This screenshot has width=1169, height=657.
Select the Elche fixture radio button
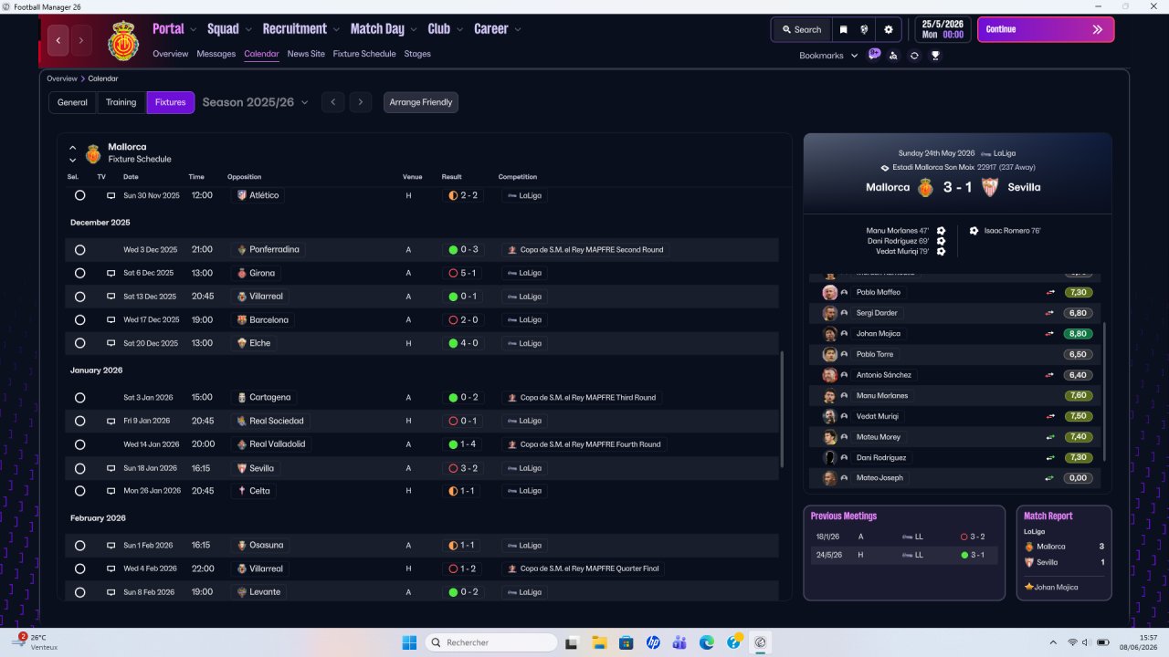pyautogui.click(x=79, y=343)
